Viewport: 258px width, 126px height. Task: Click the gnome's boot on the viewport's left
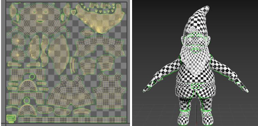(184, 117)
